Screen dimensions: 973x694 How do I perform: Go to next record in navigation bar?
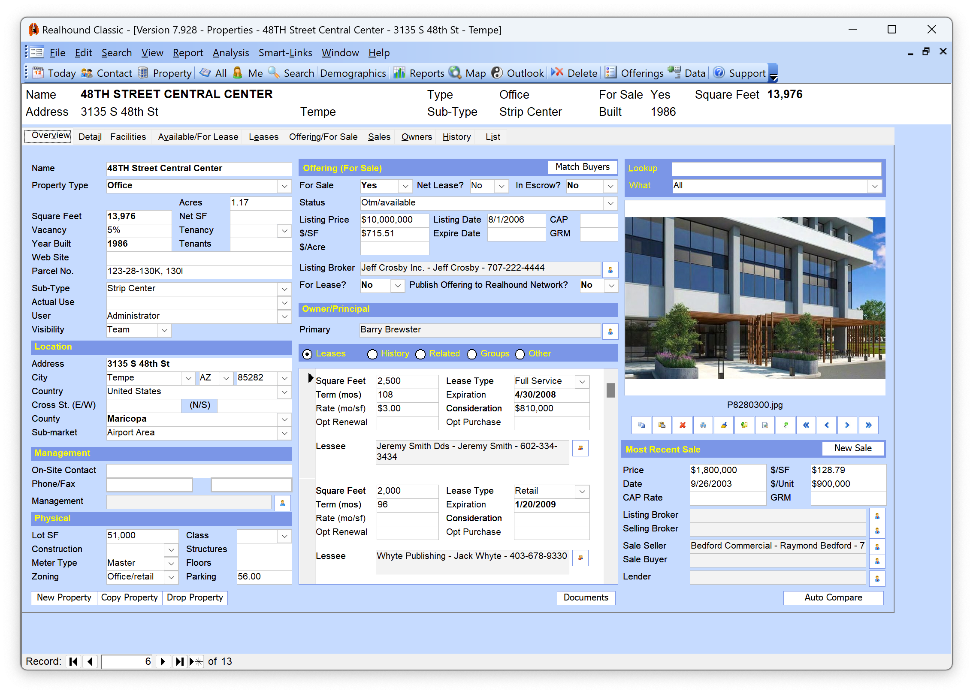click(x=163, y=661)
